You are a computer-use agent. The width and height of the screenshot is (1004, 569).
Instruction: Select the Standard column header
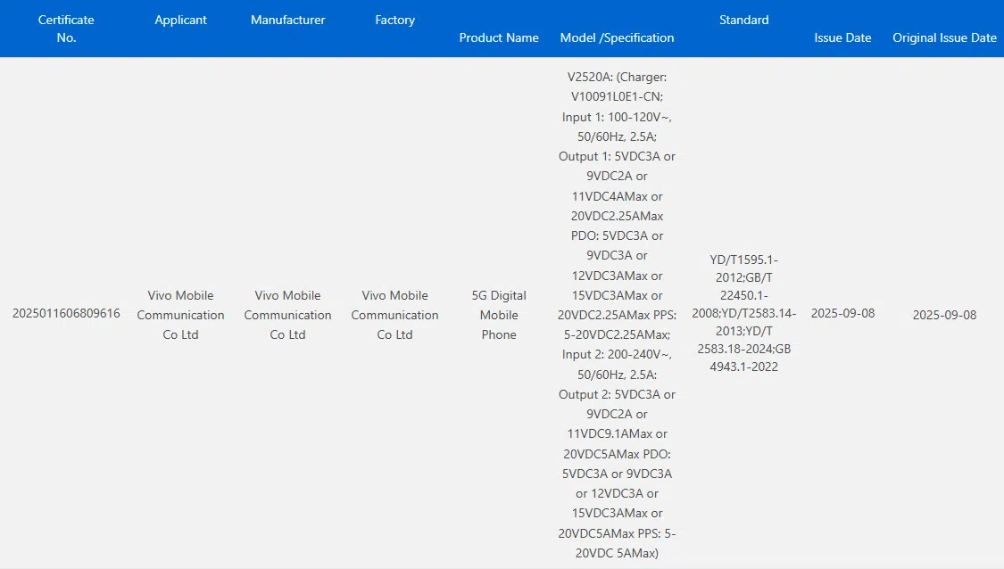tap(743, 20)
